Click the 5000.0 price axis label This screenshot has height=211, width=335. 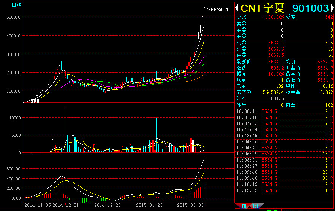click(13, 17)
